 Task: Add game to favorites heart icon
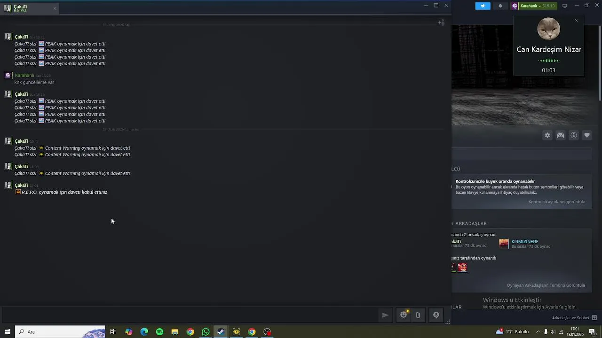point(587,135)
